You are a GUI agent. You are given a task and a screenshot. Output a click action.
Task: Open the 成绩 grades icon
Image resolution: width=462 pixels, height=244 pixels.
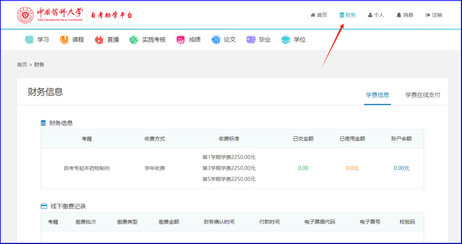(x=181, y=40)
